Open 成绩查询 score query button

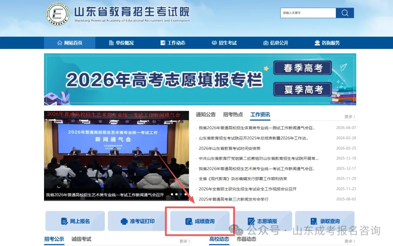click(x=200, y=221)
